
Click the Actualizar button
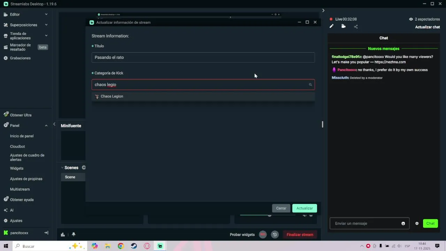tap(305, 208)
